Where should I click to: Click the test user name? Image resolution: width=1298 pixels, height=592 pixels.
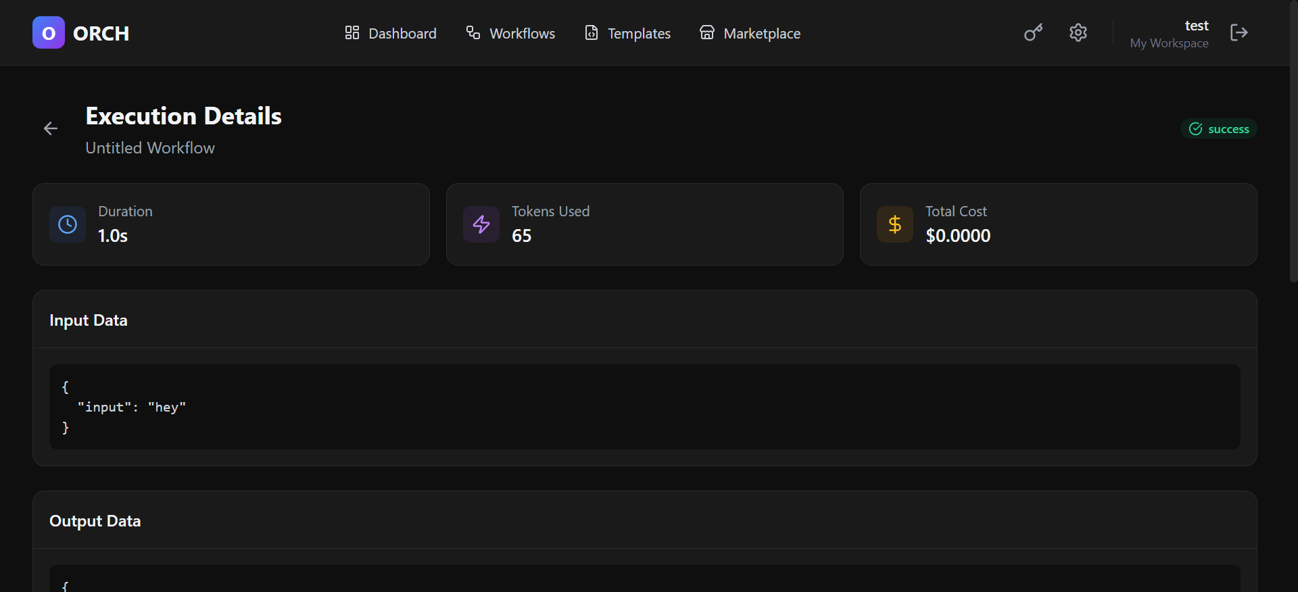(1197, 26)
